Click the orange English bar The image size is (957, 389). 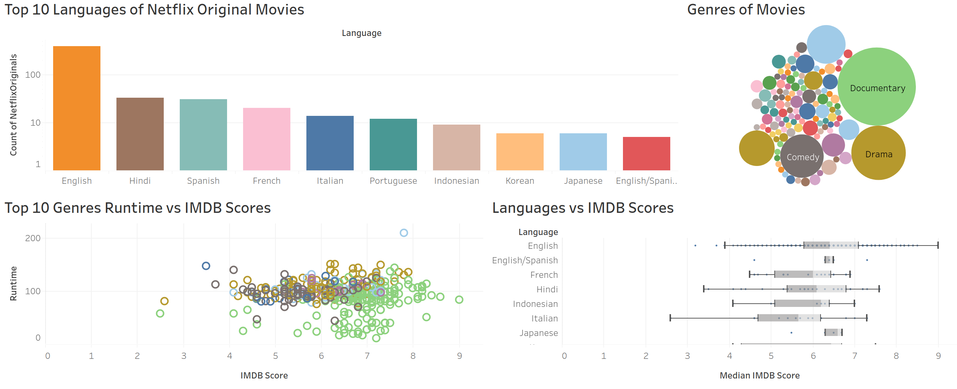pyautogui.click(x=76, y=108)
